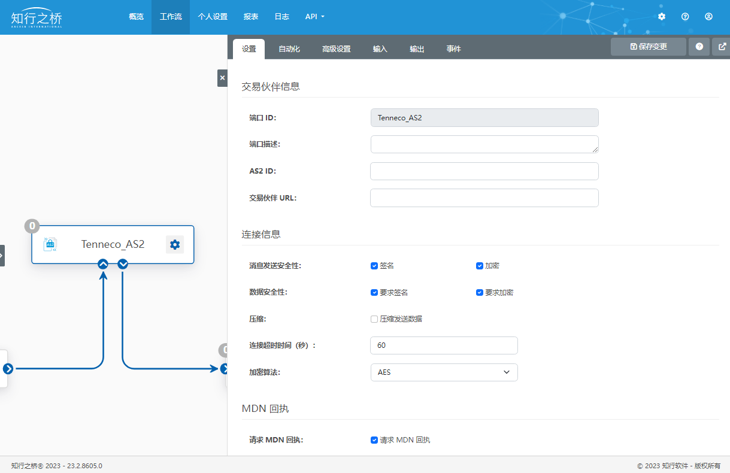Open connector settings in new window icon
The width and height of the screenshot is (730, 473).
pos(722,47)
